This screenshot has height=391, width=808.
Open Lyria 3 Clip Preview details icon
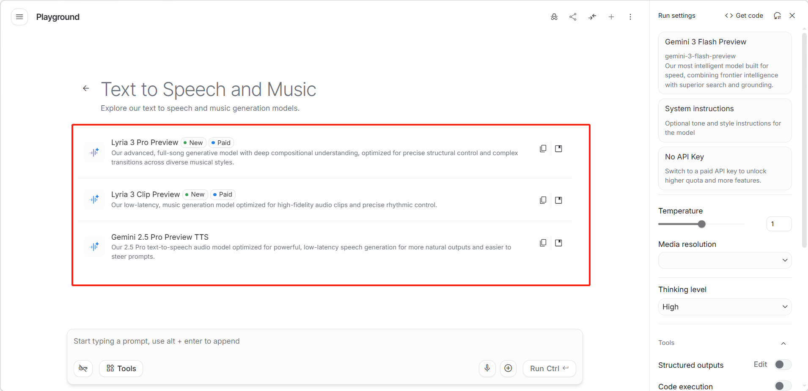pos(558,200)
